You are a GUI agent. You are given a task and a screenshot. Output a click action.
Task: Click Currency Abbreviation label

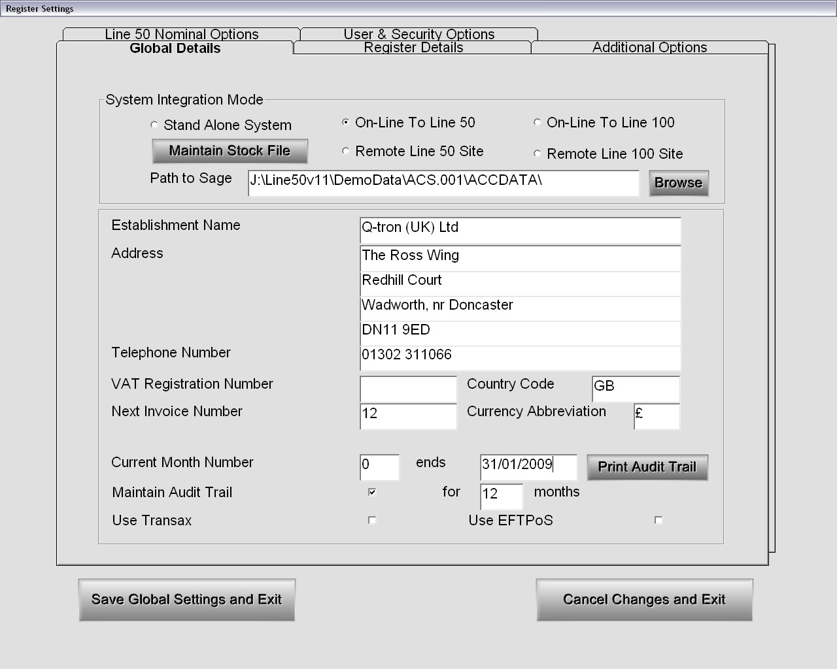tap(536, 412)
